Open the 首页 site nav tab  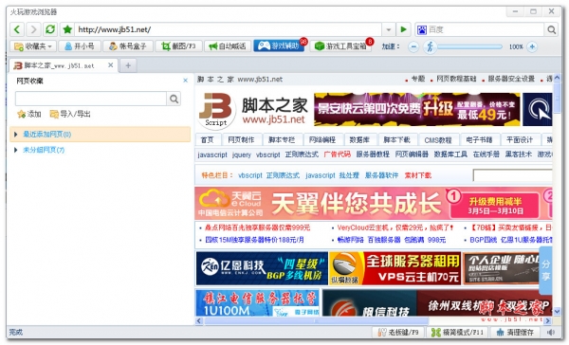click(207, 139)
